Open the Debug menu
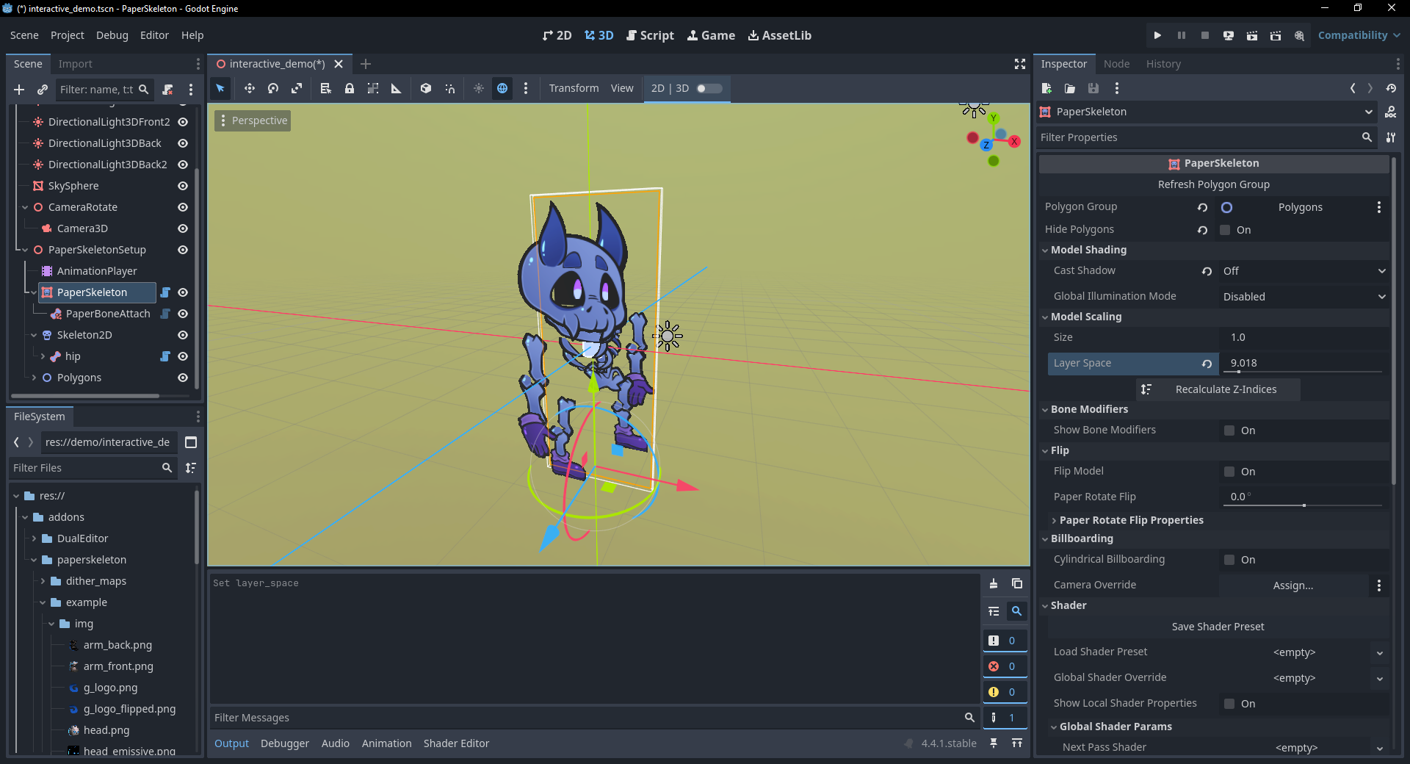The height and width of the screenshot is (764, 1410). tap(112, 35)
